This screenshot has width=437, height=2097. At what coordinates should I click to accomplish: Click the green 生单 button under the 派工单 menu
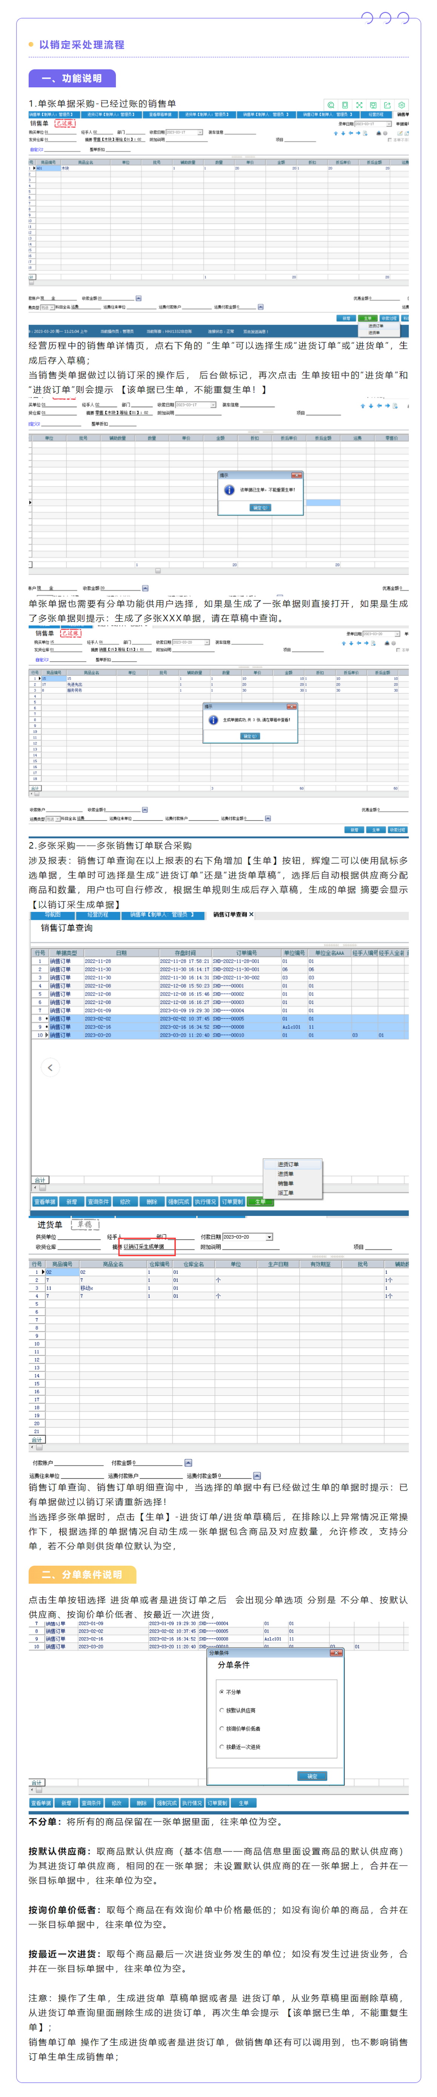260,1202
